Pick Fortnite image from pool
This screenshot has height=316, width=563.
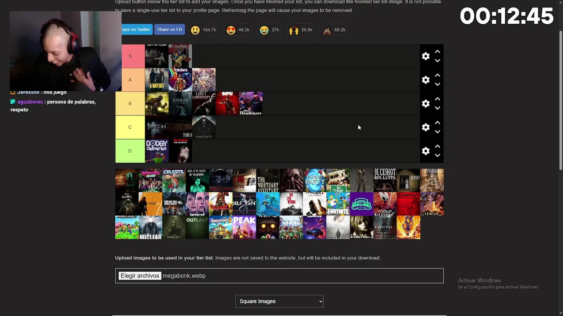338,204
